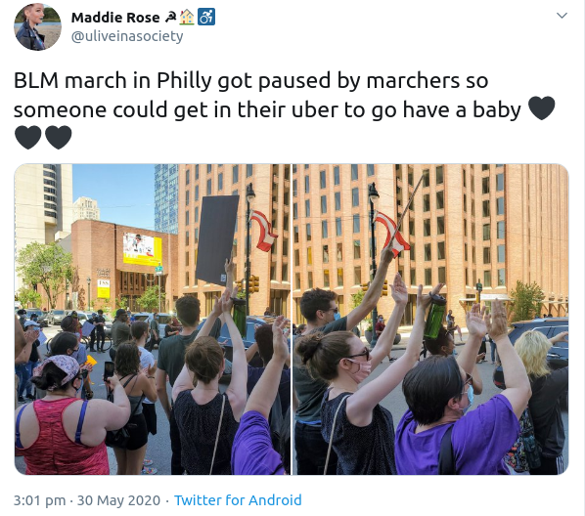Click the house emoji beside the name
The image size is (585, 516).
(x=187, y=18)
